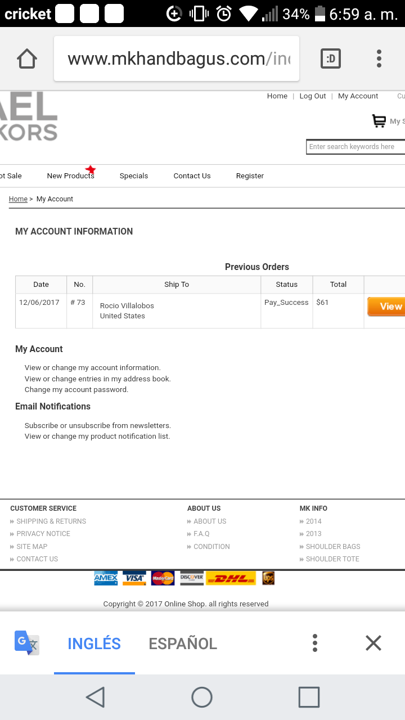
Task: Open the footer ABOUT US link
Action: point(210,521)
